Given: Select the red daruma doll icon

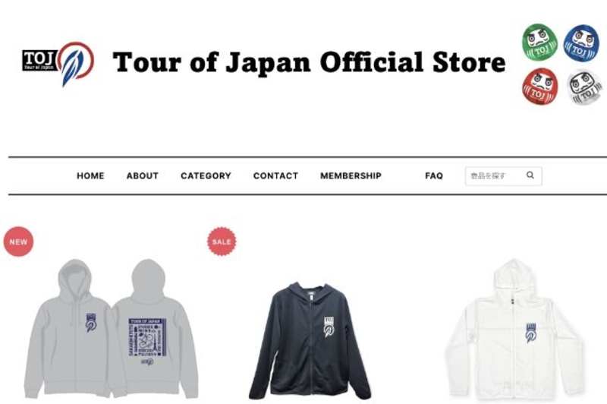Looking at the screenshot, I should pos(539,87).
